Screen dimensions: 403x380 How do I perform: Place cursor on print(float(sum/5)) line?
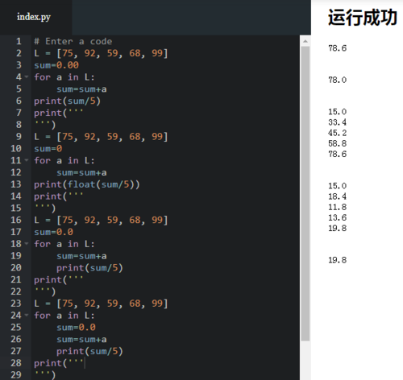(x=87, y=184)
